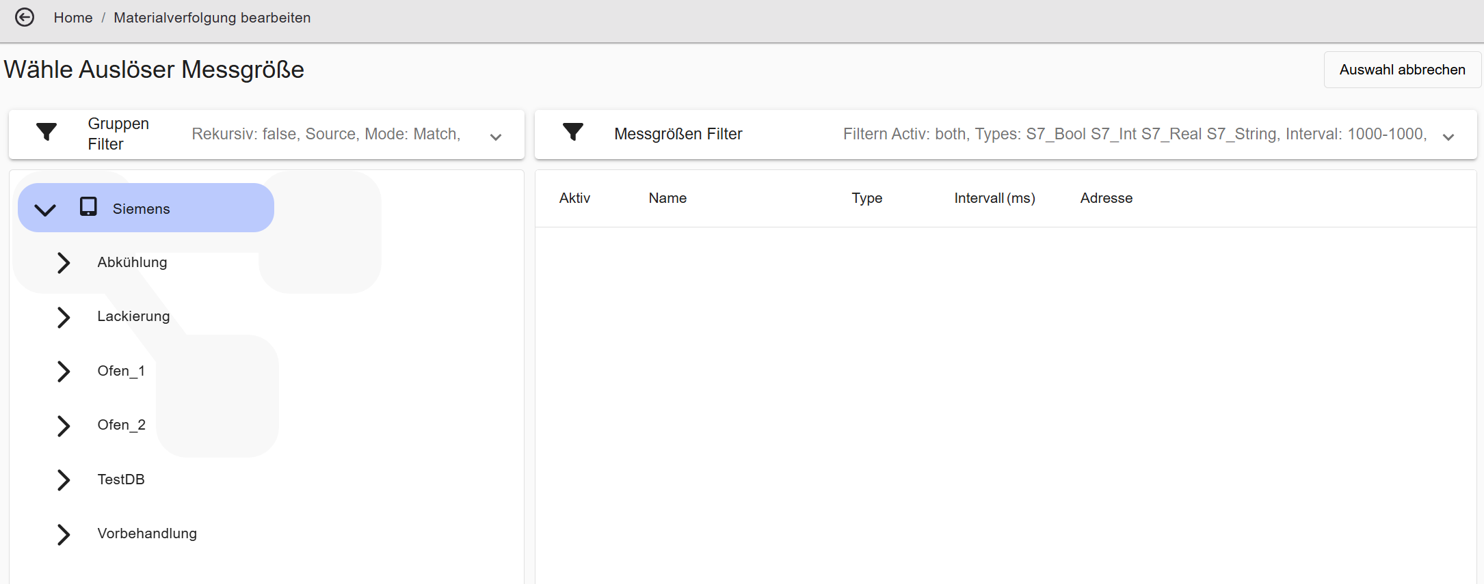Click the Rekursiv: false filter summary
Image resolution: width=1484 pixels, height=584 pixels.
(326, 134)
